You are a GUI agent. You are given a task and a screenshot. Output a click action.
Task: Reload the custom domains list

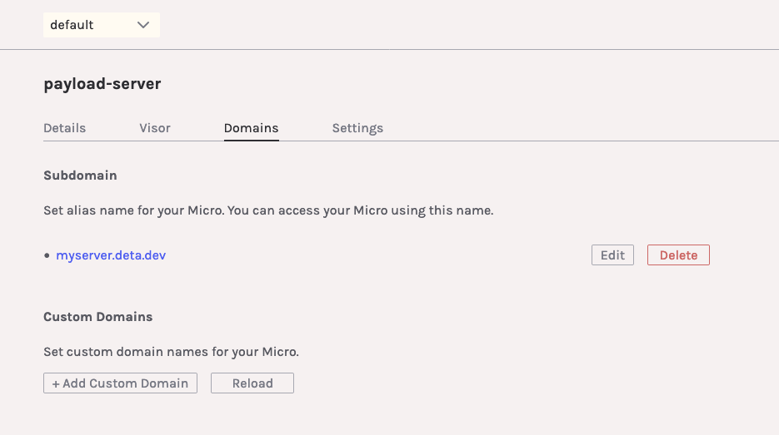[252, 383]
